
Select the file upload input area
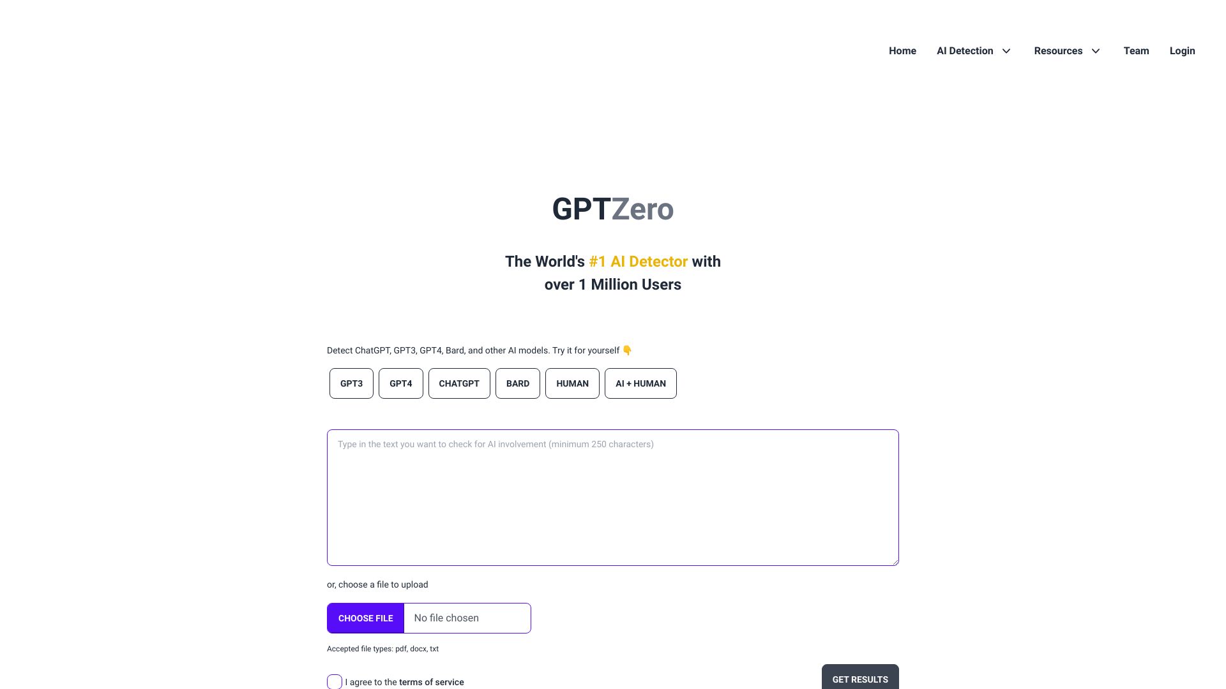pyautogui.click(x=428, y=618)
